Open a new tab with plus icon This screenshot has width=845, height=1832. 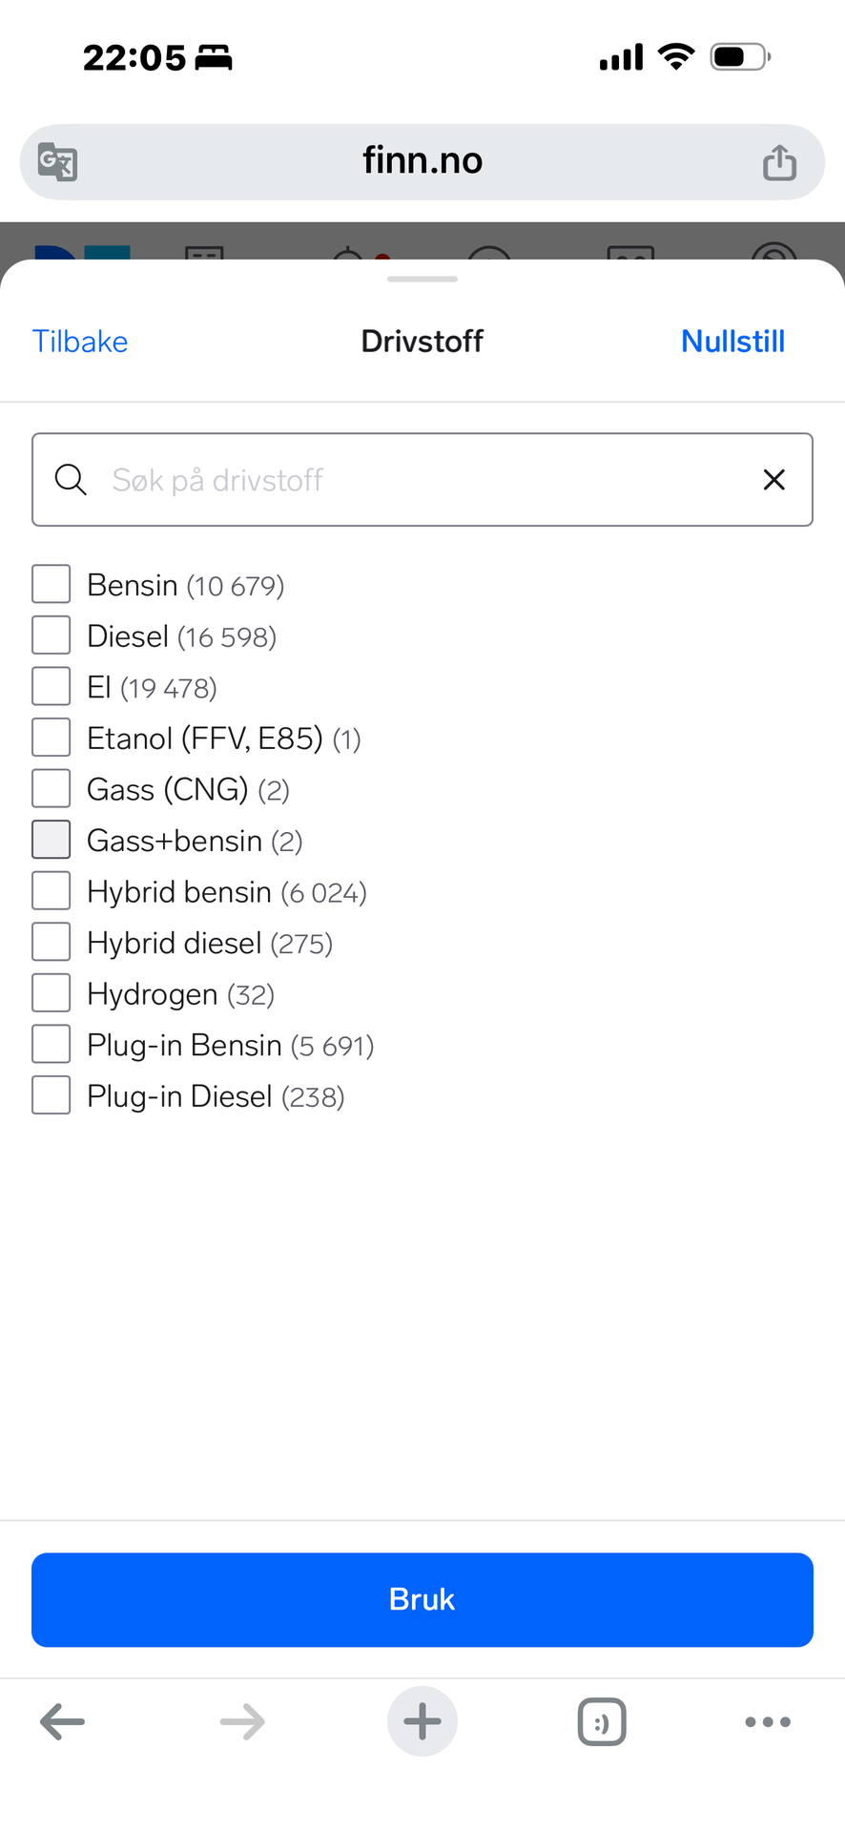[x=422, y=1722]
